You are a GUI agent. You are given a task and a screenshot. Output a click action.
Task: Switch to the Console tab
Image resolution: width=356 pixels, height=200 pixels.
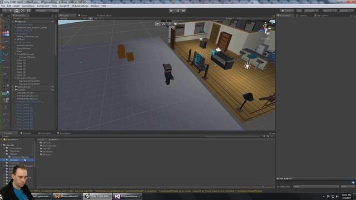(x=27, y=133)
